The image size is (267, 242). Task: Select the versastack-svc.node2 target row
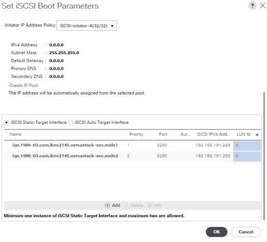pos(133,156)
